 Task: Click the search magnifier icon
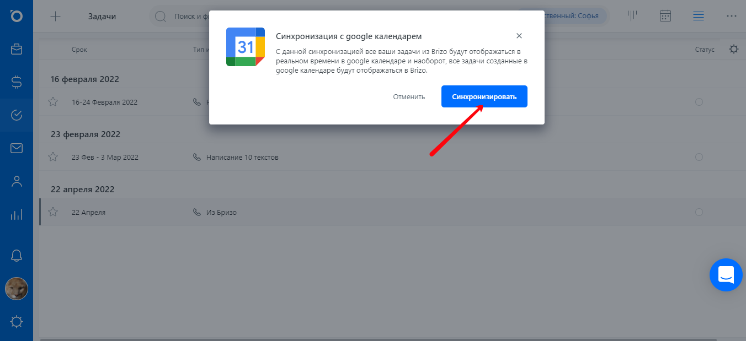pos(161,17)
